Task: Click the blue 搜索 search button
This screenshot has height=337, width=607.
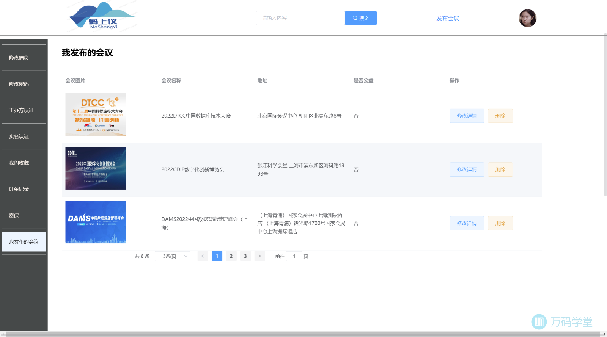Action: tap(361, 18)
